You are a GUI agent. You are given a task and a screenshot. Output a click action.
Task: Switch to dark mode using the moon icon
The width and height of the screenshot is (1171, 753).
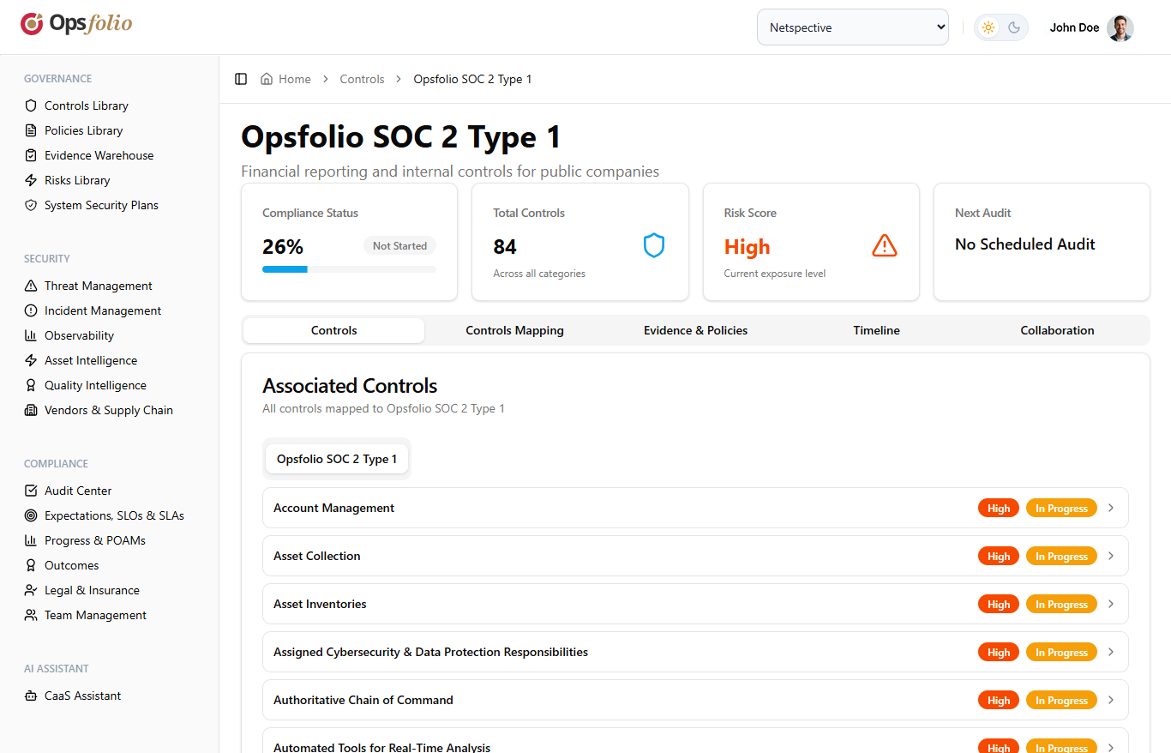point(1013,27)
